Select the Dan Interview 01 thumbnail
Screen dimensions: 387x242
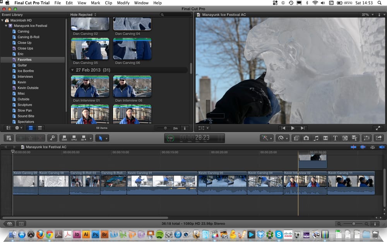(90, 86)
